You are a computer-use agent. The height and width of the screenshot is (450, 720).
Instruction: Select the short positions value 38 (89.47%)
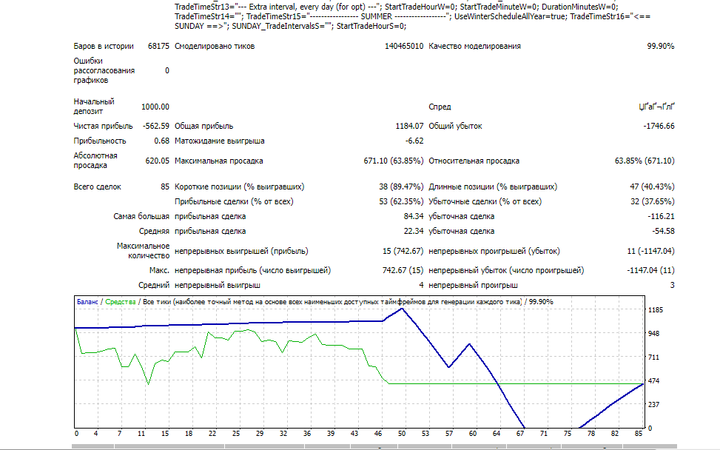tap(401, 187)
